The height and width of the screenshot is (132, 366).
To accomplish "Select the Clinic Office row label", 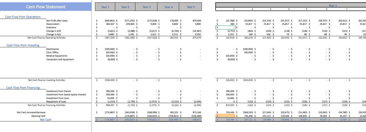I will 52,52.
